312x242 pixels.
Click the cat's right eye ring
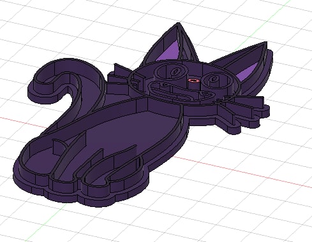click(x=216, y=80)
